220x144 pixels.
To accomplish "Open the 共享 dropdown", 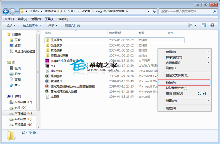I will [53, 25].
